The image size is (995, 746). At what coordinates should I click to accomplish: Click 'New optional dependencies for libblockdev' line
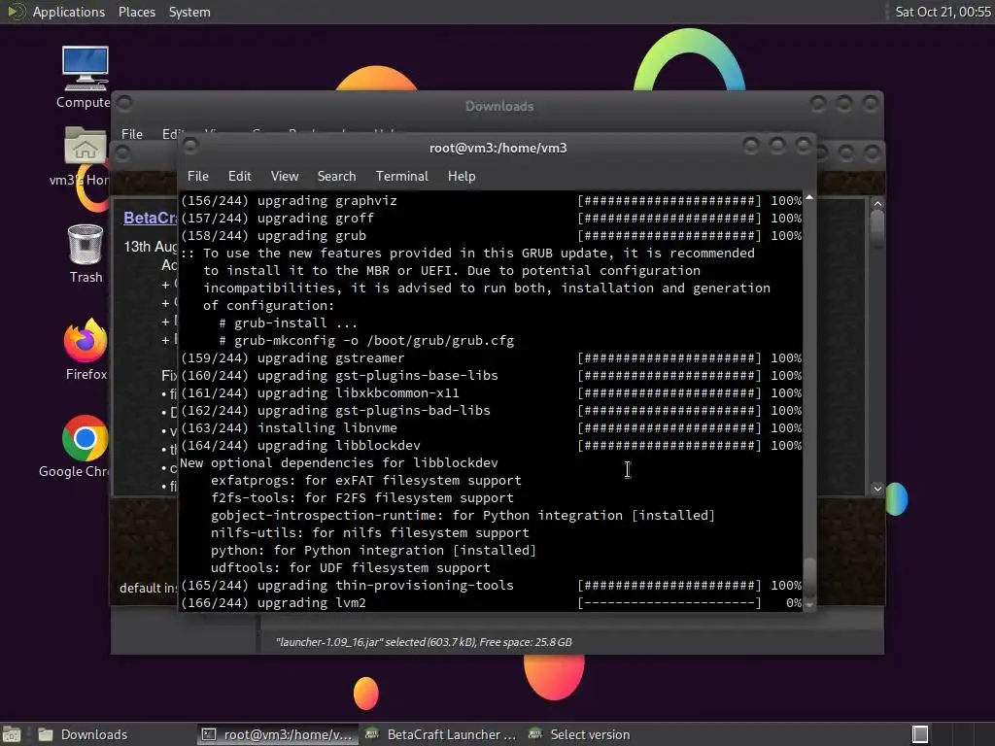339,462
